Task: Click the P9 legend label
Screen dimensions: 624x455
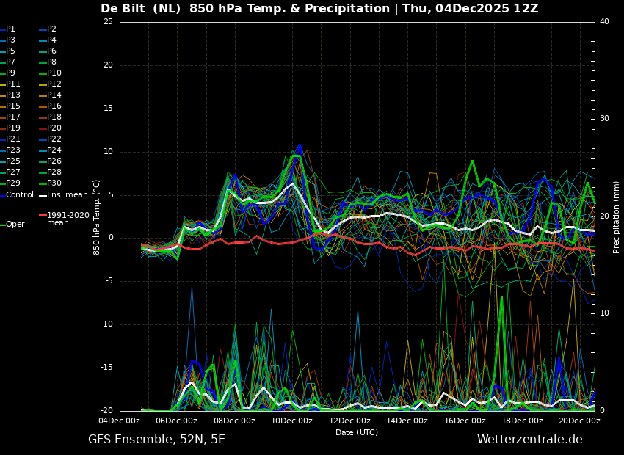Action: 8,73
